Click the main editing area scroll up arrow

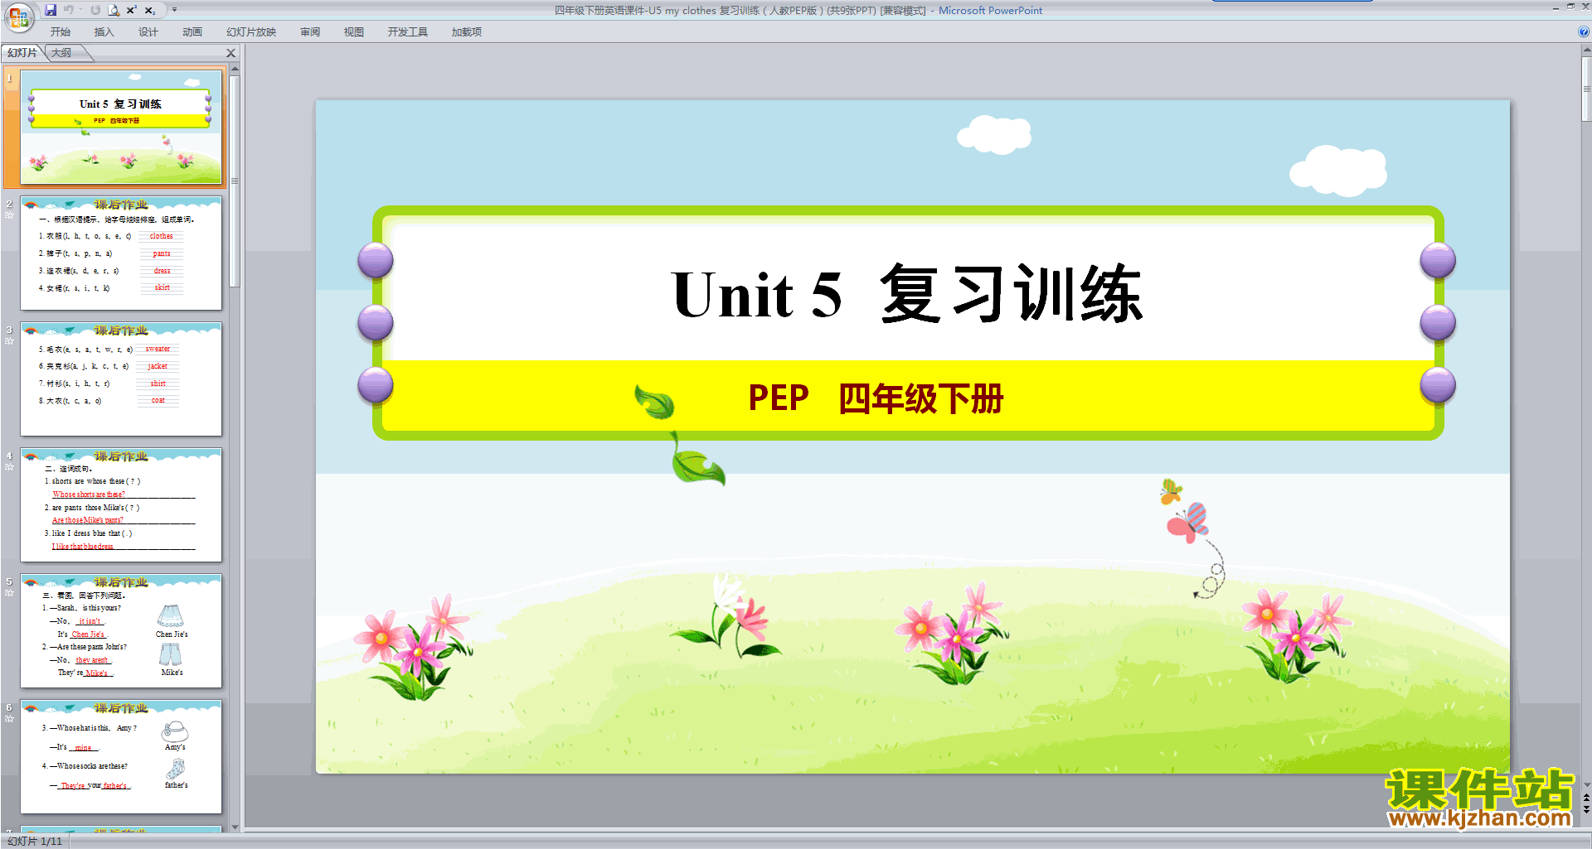click(x=1586, y=50)
